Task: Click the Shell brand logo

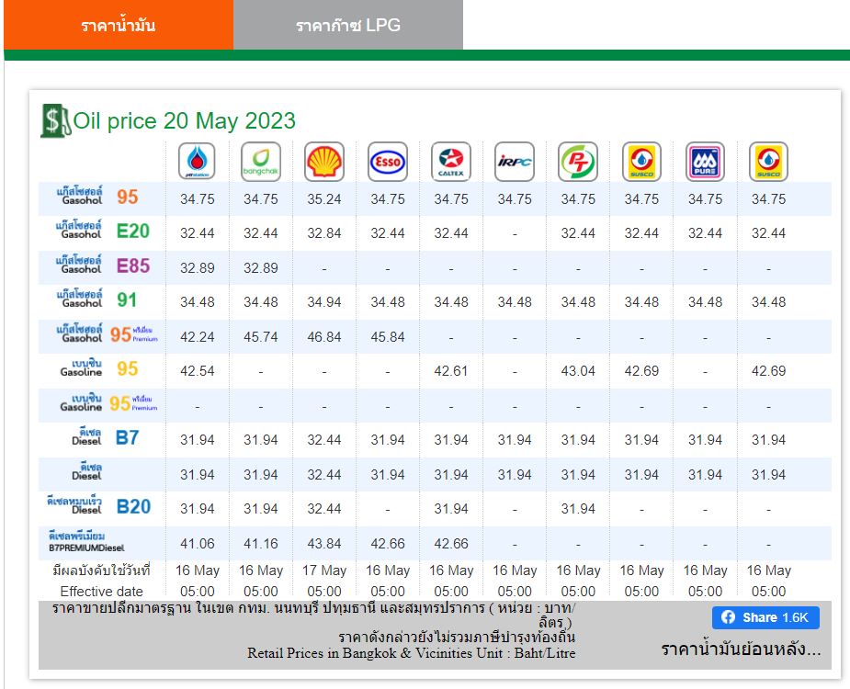Action: pos(324,161)
